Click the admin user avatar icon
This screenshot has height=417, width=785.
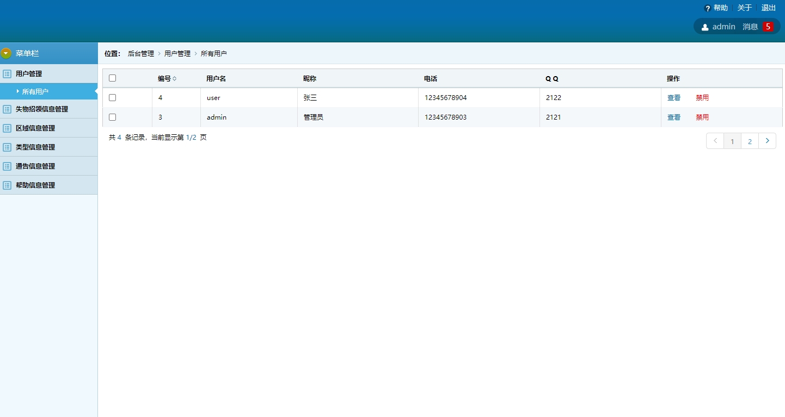point(705,27)
